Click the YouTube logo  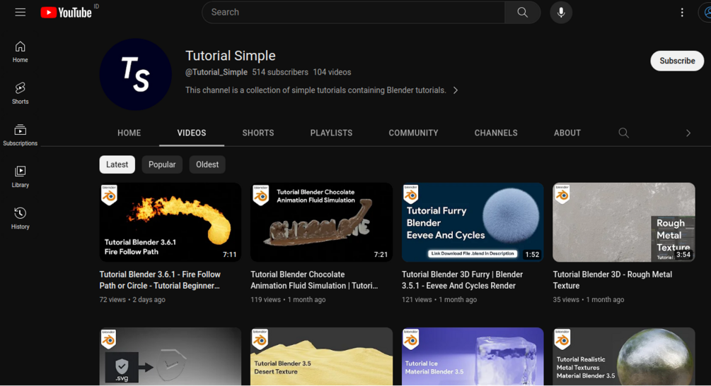pyautogui.click(x=67, y=12)
